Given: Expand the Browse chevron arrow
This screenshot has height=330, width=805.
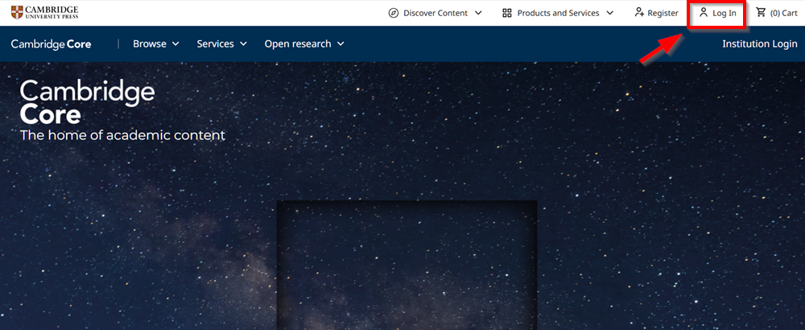Looking at the screenshot, I should [175, 44].
